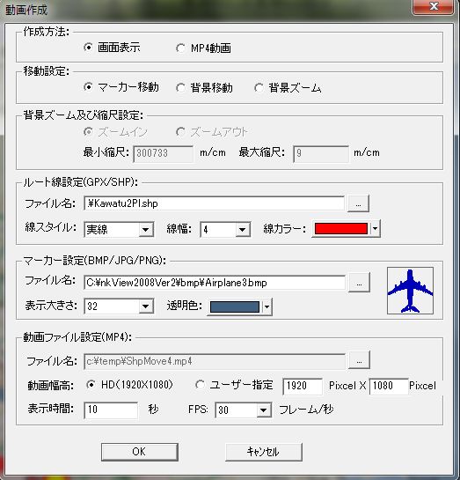This screenshot has width=460, height=480.
Task: Click the blue airplane marker preview
Action: [410, 291]
